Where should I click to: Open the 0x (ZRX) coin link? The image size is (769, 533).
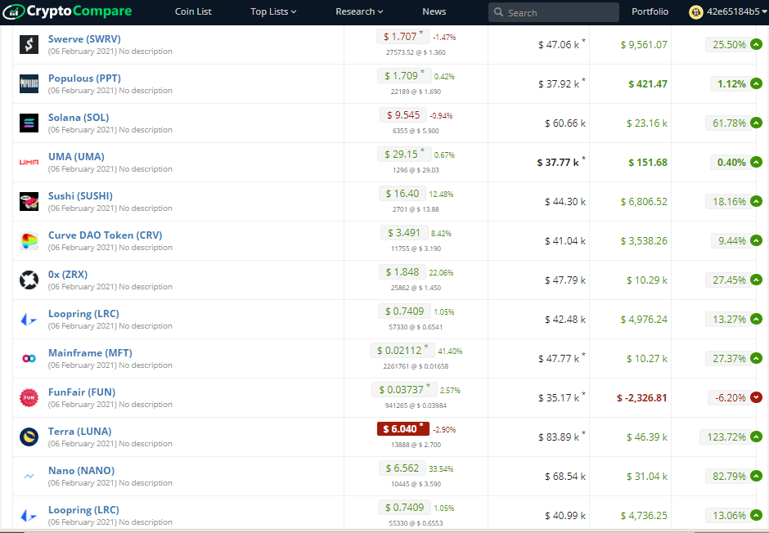(68, 274)
